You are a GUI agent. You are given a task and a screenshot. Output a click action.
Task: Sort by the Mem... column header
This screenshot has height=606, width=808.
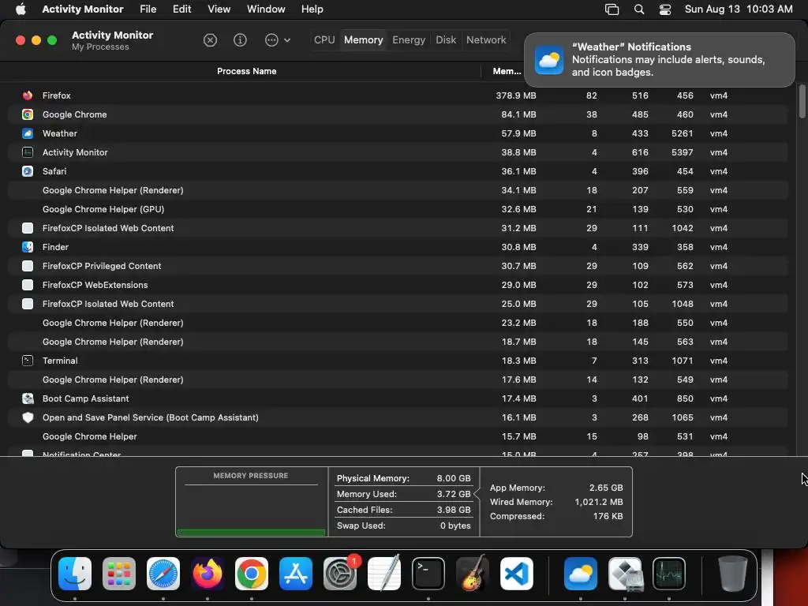click(x=507, y=71)
